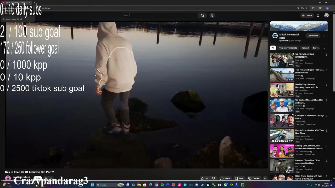The width and height of the screenshot is (335, 188).
Task: Open N3on Trains Boxing video title
Action: (x=309, y=177)
